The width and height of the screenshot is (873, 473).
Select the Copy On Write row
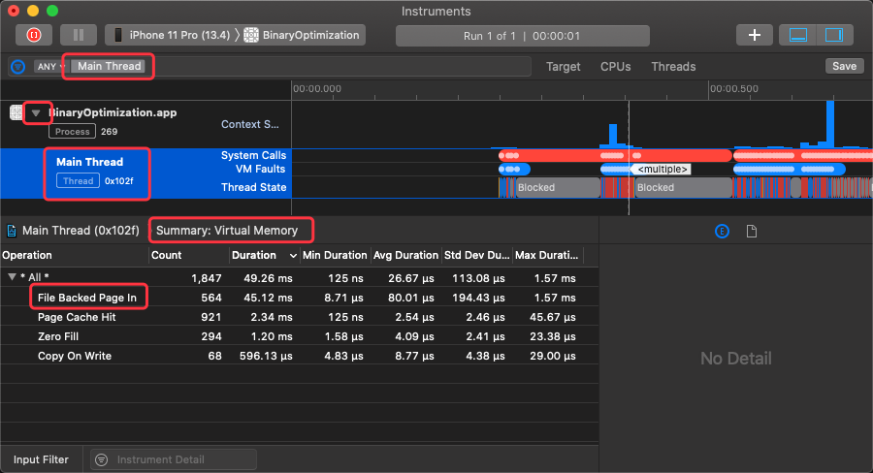tap(300, 356)
